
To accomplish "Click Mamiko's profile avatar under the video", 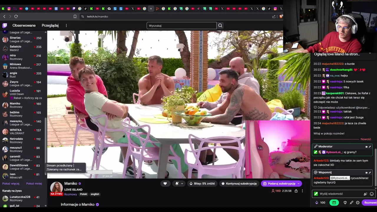I will (56, 188).
